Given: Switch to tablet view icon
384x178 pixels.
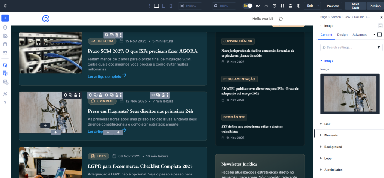Looking at the screenshot, I should (163, 6).
